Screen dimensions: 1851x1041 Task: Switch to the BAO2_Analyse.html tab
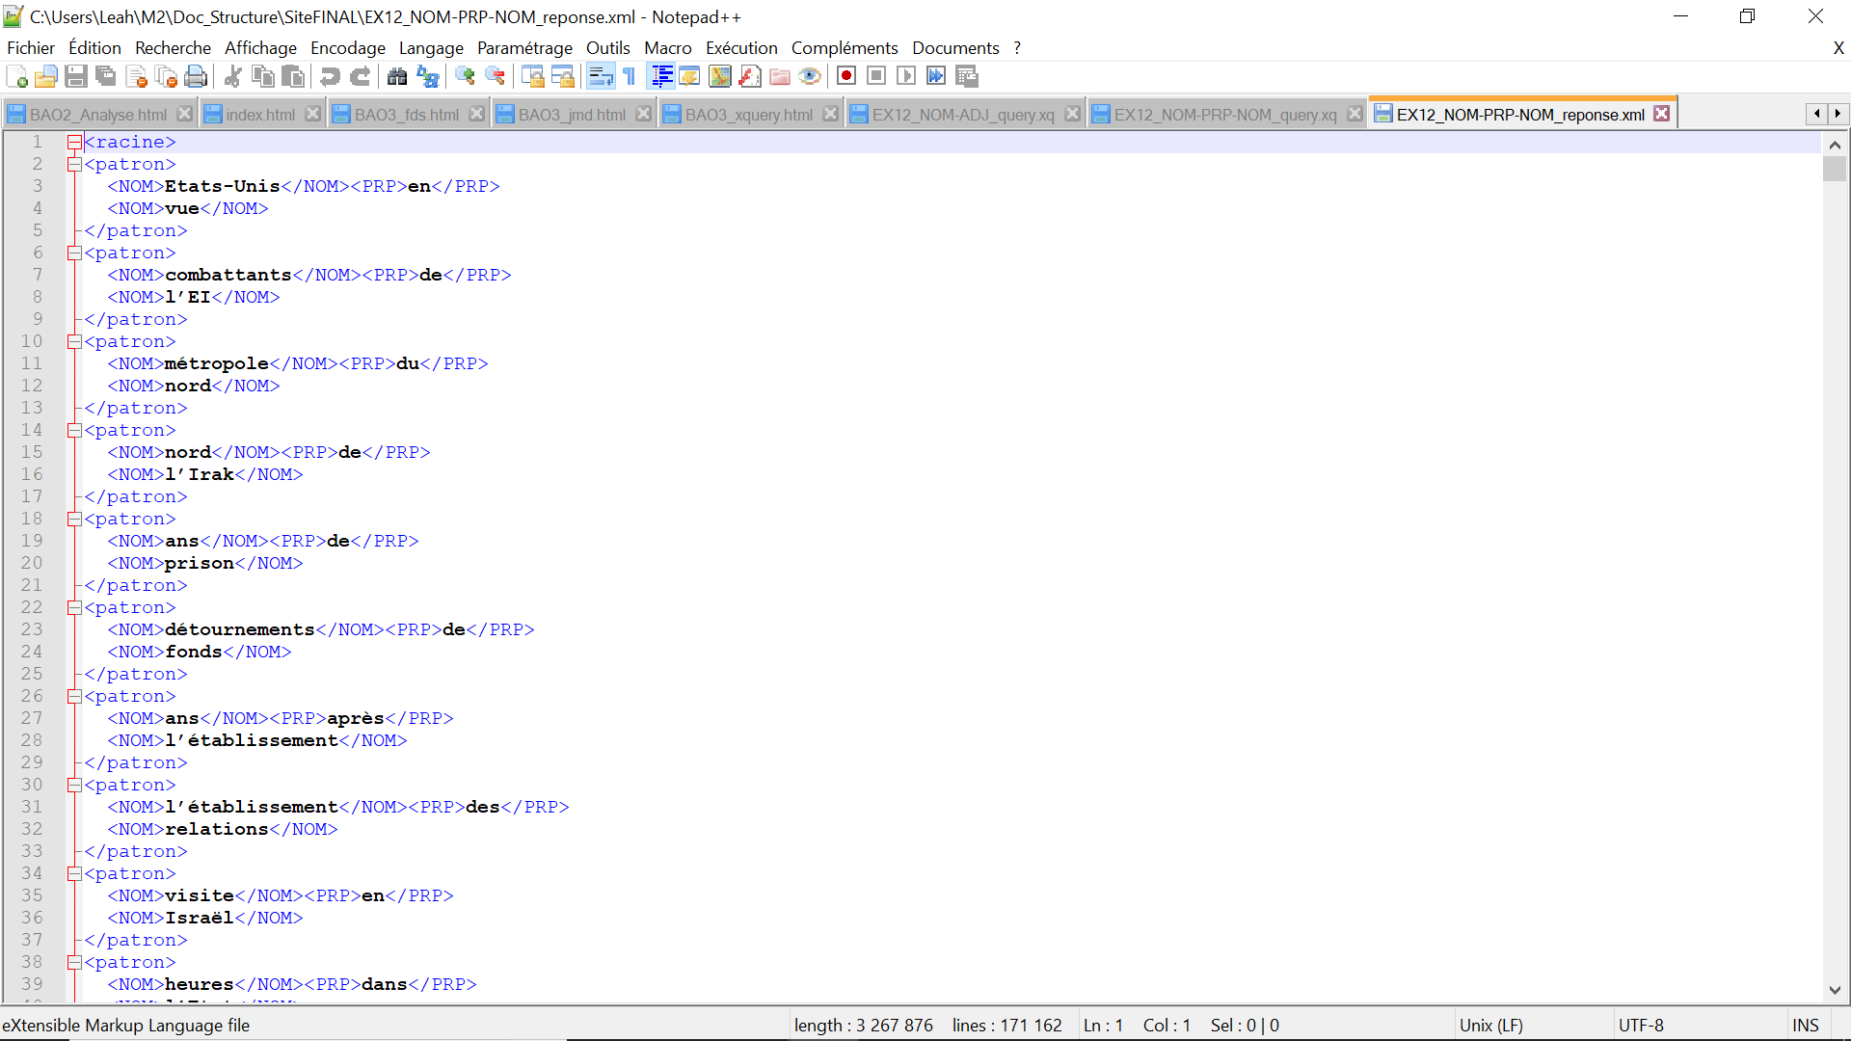[x=97, y=115]
